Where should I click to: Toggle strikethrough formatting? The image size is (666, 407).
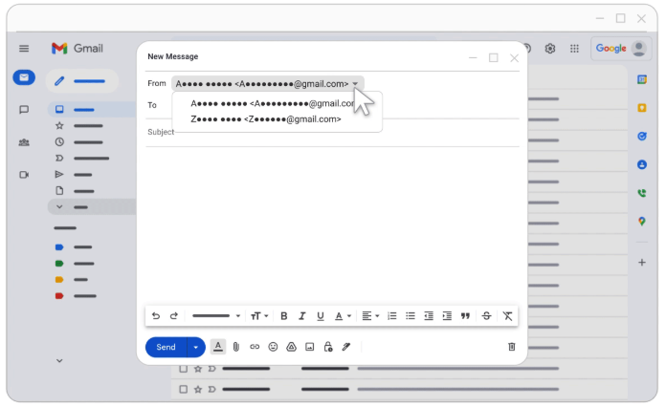coord(486,316)
